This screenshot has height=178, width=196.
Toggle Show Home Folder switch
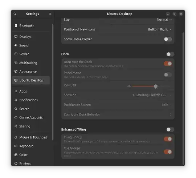[168, 39]
